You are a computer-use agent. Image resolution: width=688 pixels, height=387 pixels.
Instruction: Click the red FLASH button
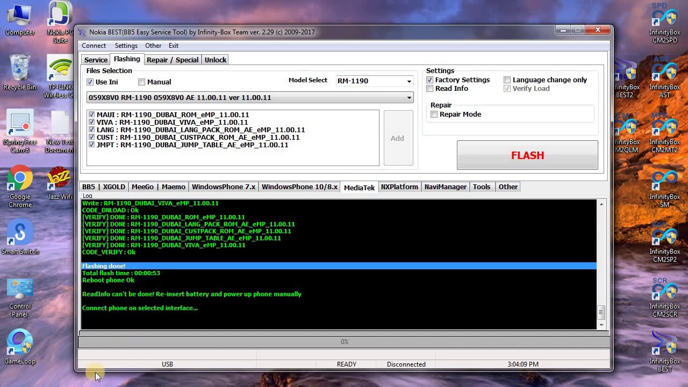click(527, 155)
